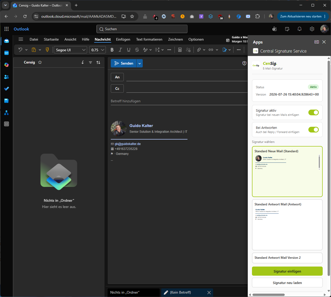Open the Datei menu
Viewport: 331px width, 297px height.
coord(34,39)
